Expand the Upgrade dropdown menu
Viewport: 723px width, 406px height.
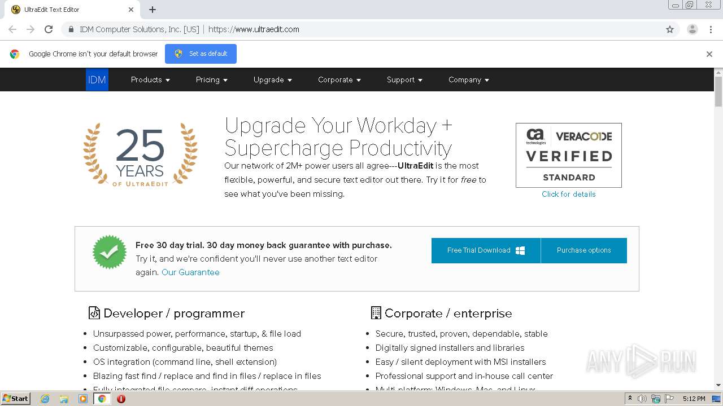click(x=273, y=80)
